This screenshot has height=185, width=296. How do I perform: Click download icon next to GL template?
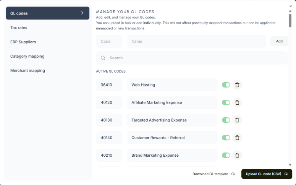[233, 174]
